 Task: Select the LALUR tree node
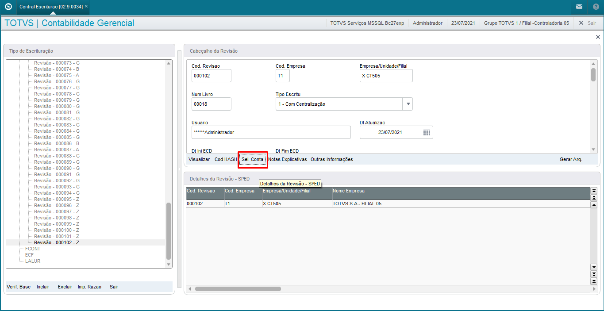[x=33, y=261]
